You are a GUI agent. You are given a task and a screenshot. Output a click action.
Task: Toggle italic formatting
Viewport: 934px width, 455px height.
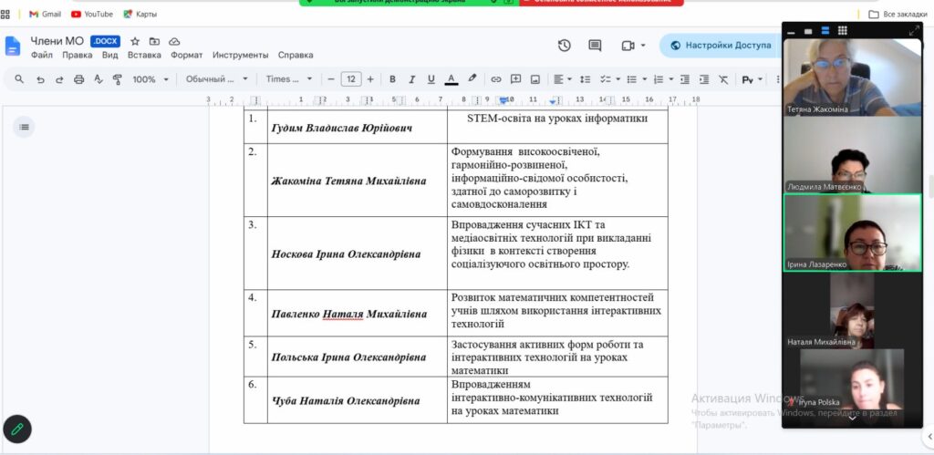pos(411,78)
